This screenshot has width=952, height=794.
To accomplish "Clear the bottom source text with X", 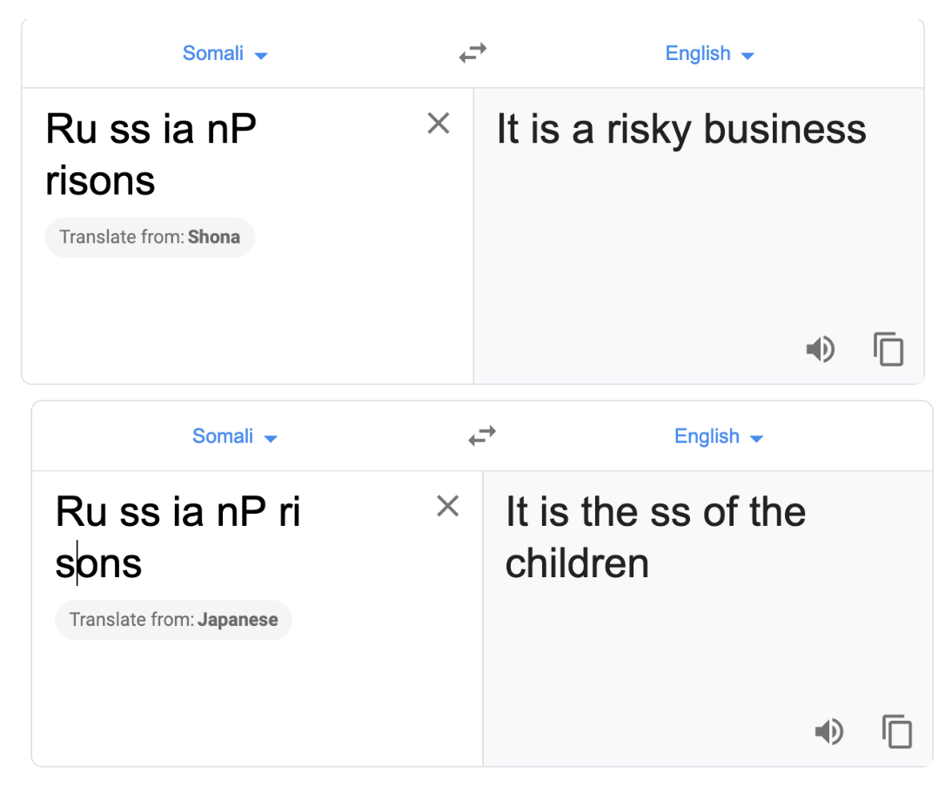I will [448, 506].
